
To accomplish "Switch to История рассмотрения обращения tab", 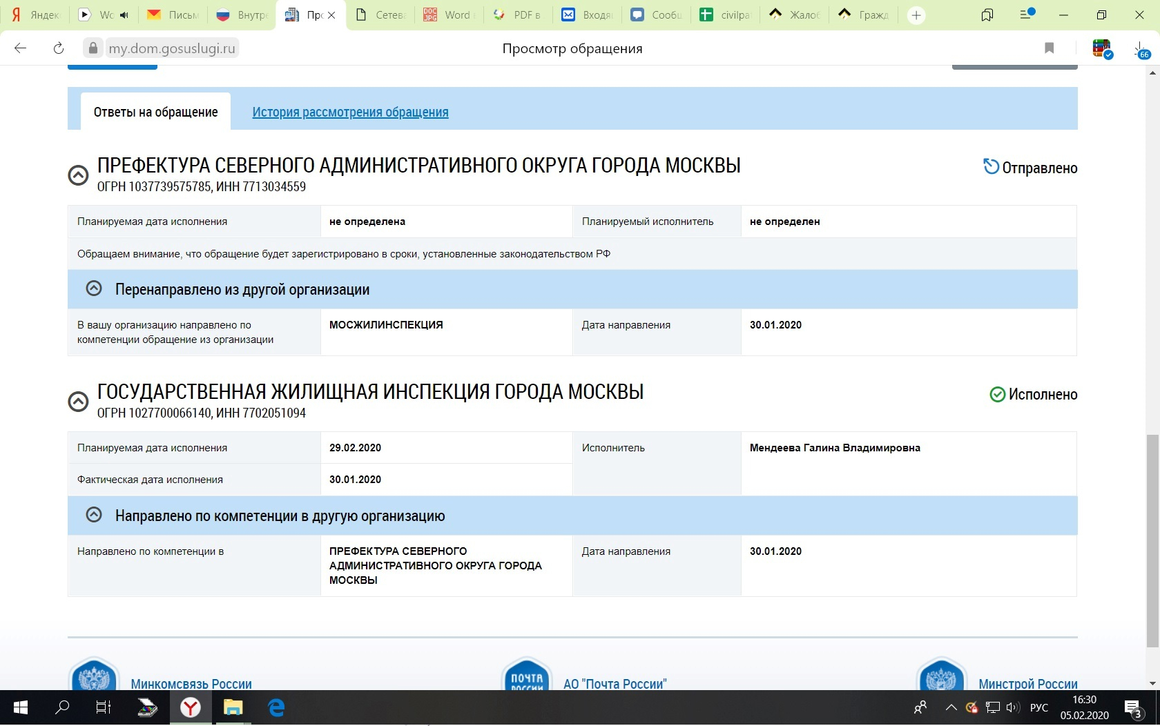I will coord(350,112).
